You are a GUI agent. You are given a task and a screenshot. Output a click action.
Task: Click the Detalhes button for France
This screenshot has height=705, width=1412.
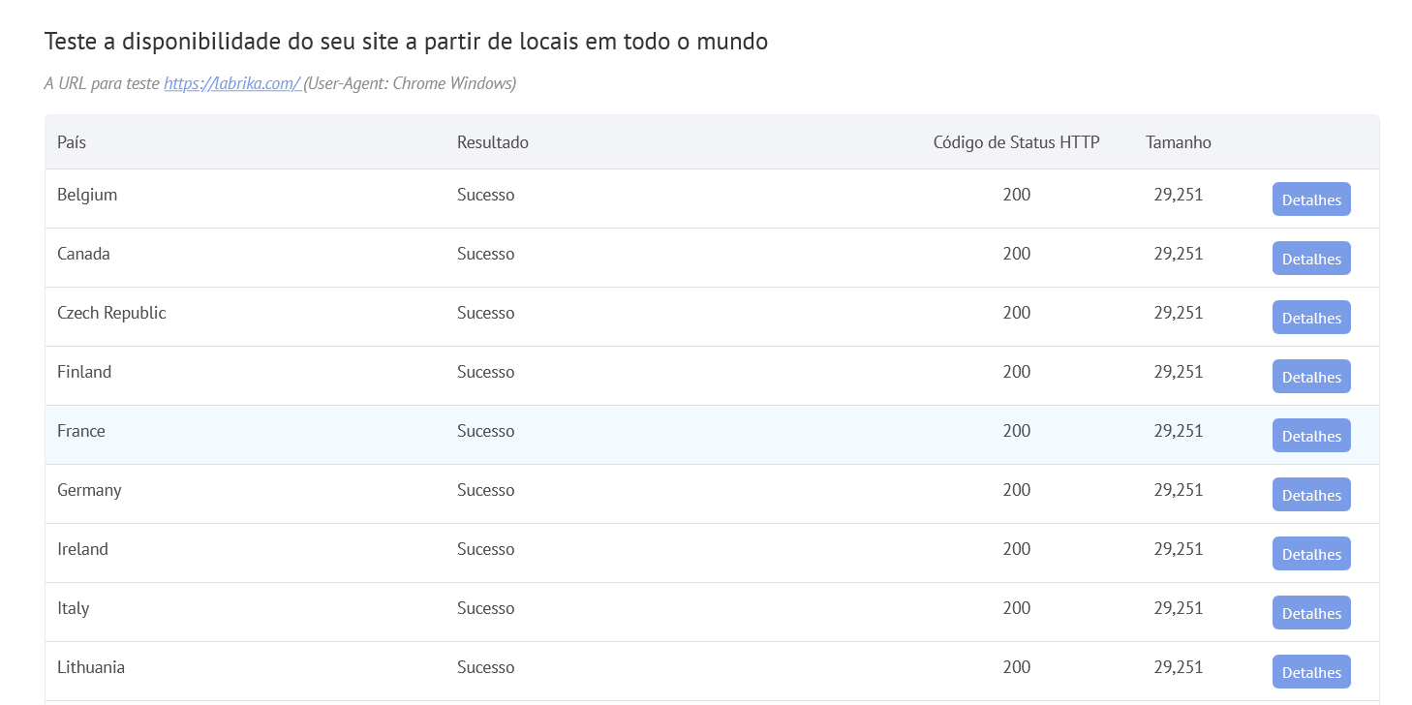pyautogui.click(x=1310, y=435)
